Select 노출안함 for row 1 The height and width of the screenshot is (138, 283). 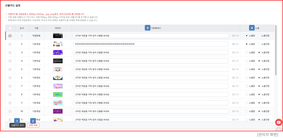[259, 36]
